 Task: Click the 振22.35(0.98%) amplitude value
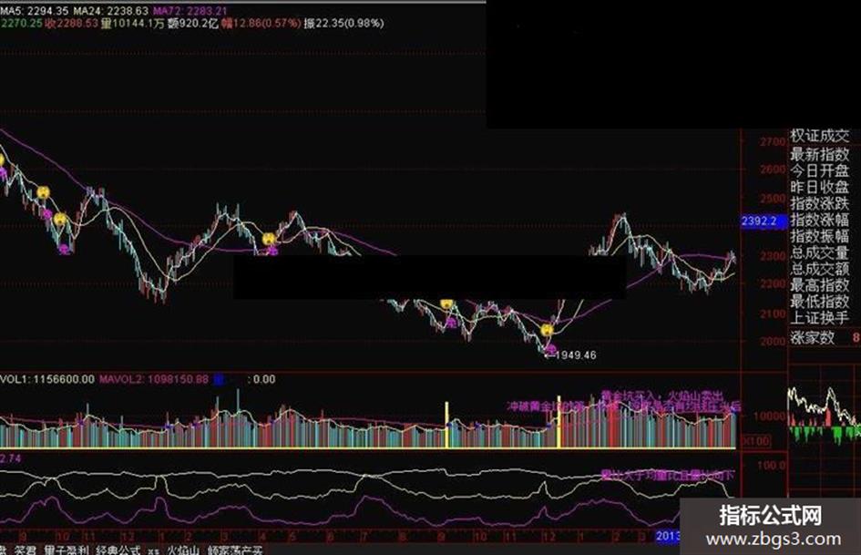pos(343,23)
